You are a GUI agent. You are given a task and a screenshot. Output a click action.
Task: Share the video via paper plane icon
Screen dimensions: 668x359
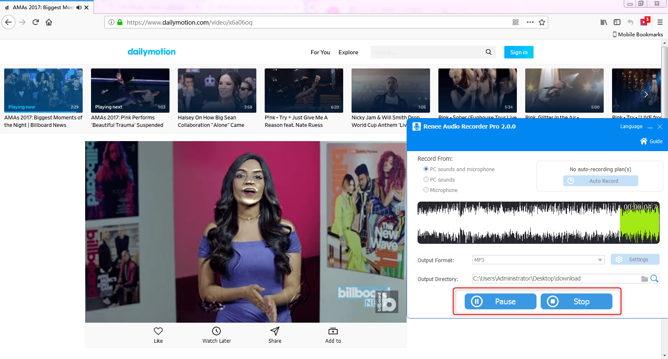pyautogui.click(x=275, y=331)
